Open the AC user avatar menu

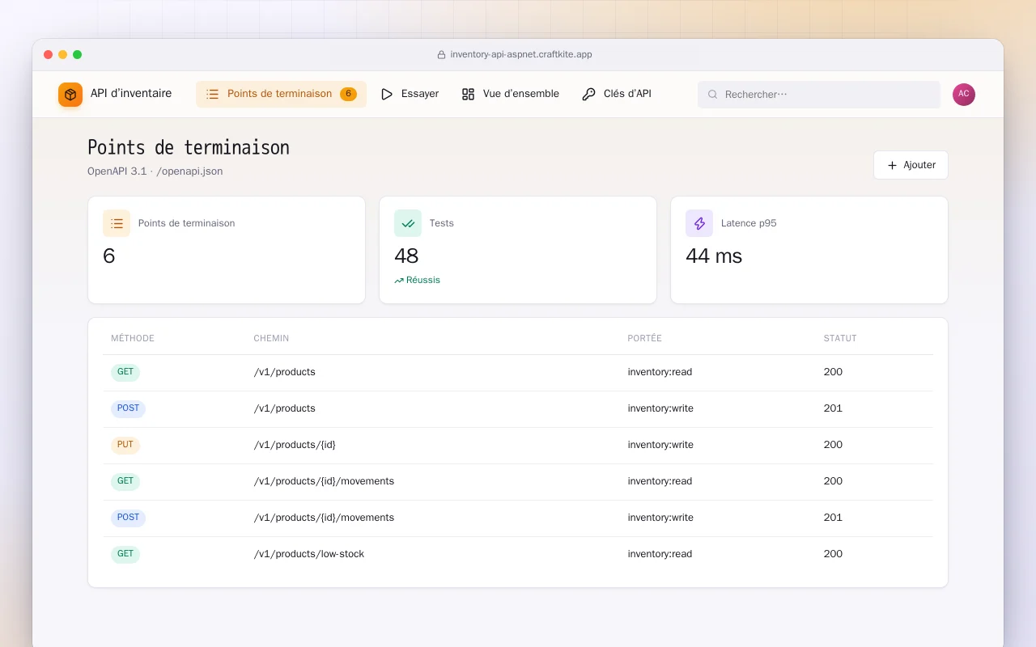tap(964, 95)
